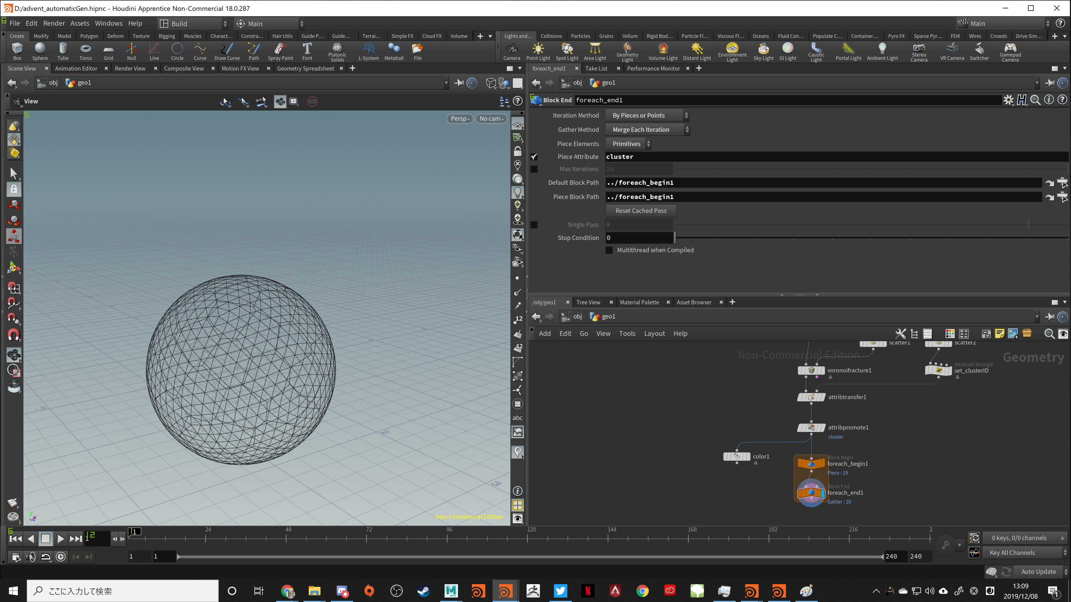Screen dimensions: 1071x602
Task: Expand the Persp viewport menu
Action: (459, 118)
